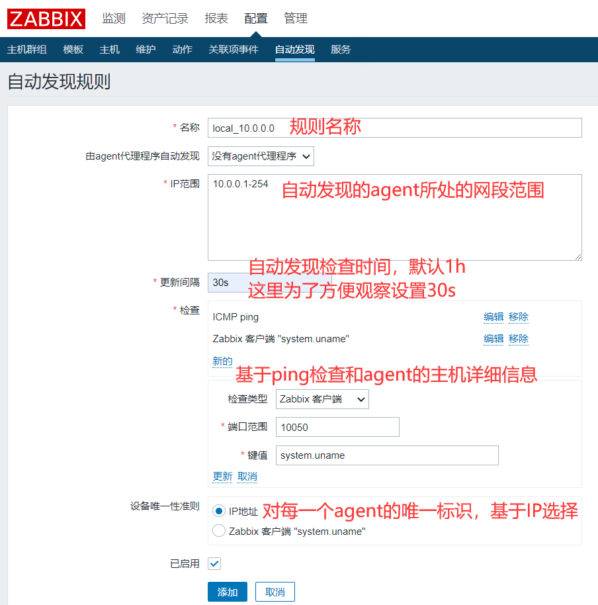The image size is (598, 605).
Task: Open the 配置 top menu
Action: (x=256, y=19)
